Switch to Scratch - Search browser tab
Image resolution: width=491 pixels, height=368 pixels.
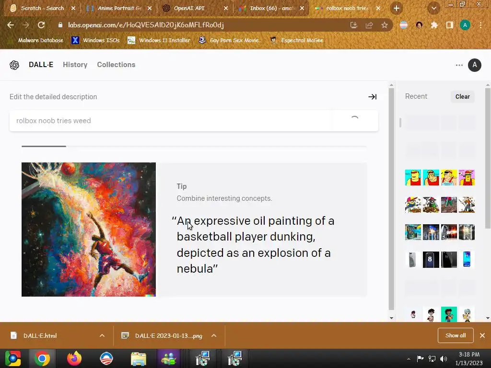click(42, 8)
